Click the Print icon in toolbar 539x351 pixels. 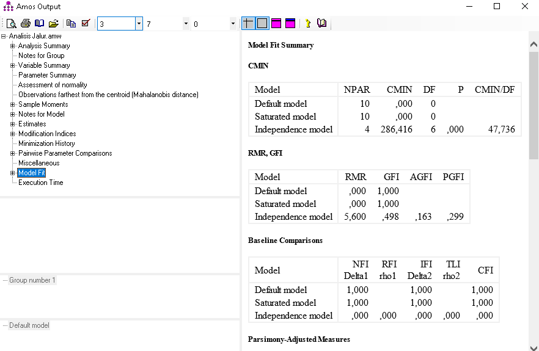(x=25, y=23)
